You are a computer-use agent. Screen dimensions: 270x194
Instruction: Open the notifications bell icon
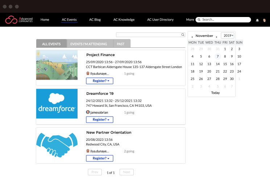tap(257, 20)
